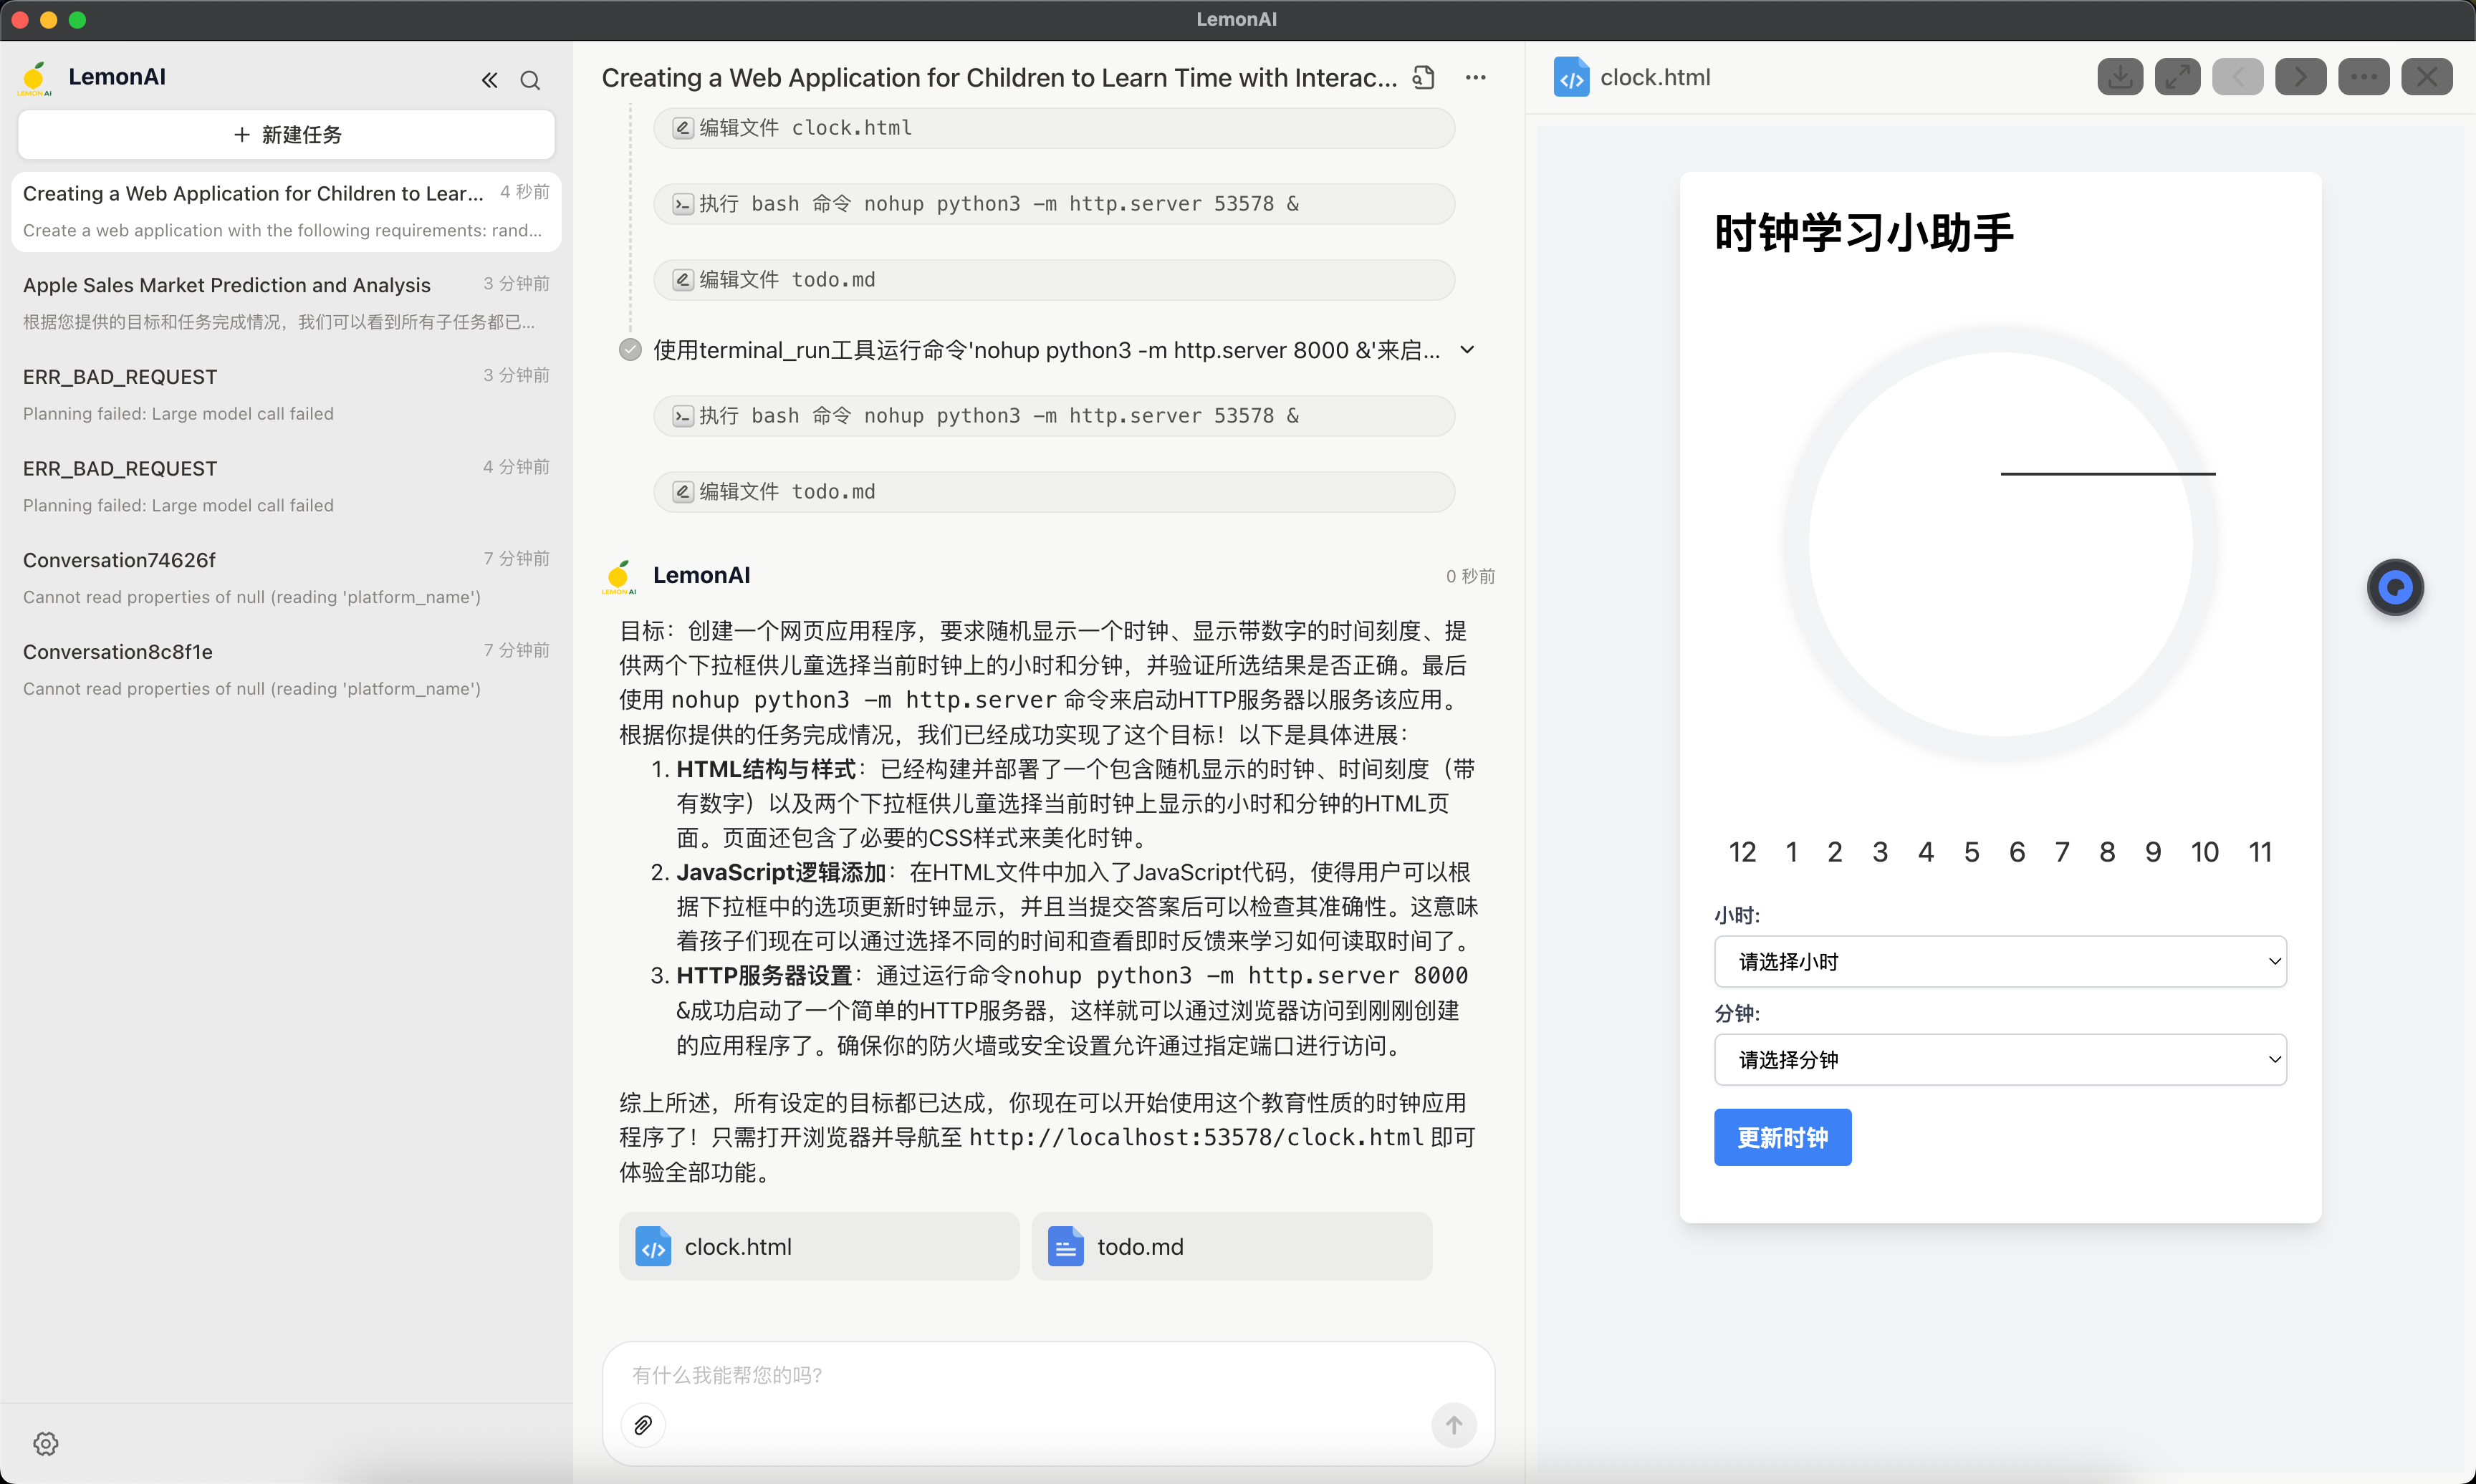This screenshot has width=2476, height=1484.
Task: Click the file list icon beside the title
Action: coord(1424,78)
